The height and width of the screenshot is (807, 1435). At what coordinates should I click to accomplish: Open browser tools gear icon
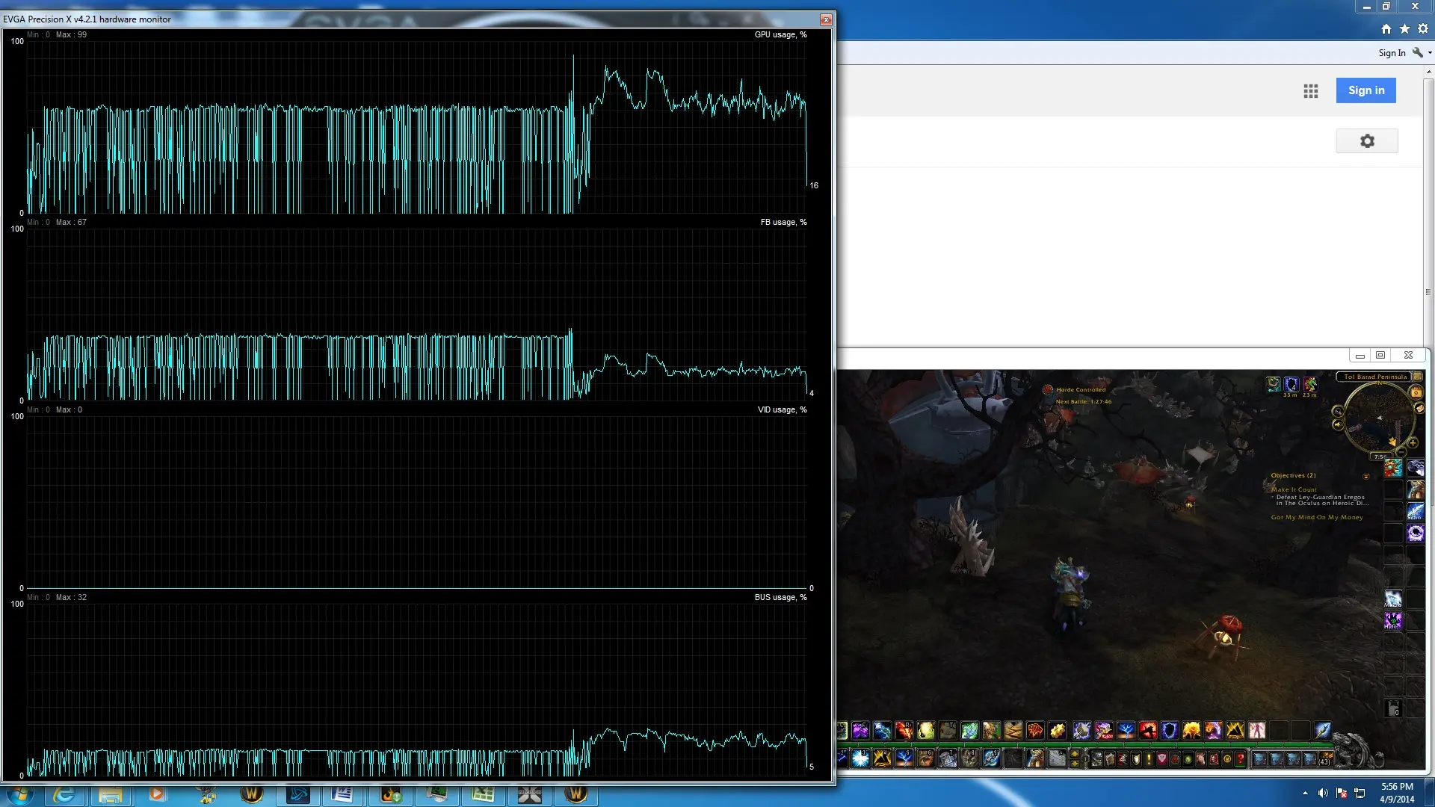click(x=1423, y=28)
